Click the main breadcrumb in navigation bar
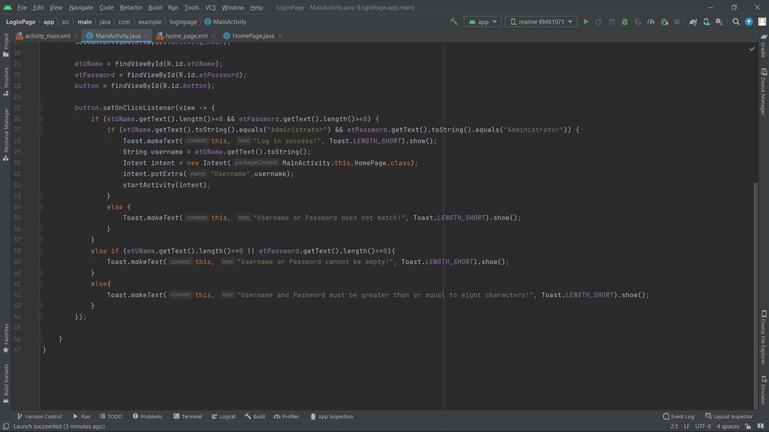The width and height of the screenshot is (769, 432). click(85, 22)
